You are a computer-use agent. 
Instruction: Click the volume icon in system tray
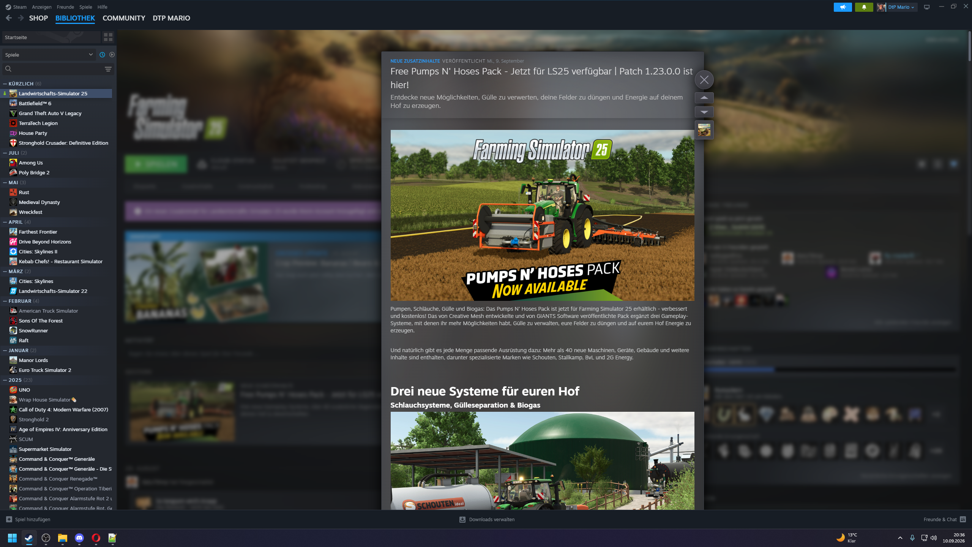pos(934,538)
